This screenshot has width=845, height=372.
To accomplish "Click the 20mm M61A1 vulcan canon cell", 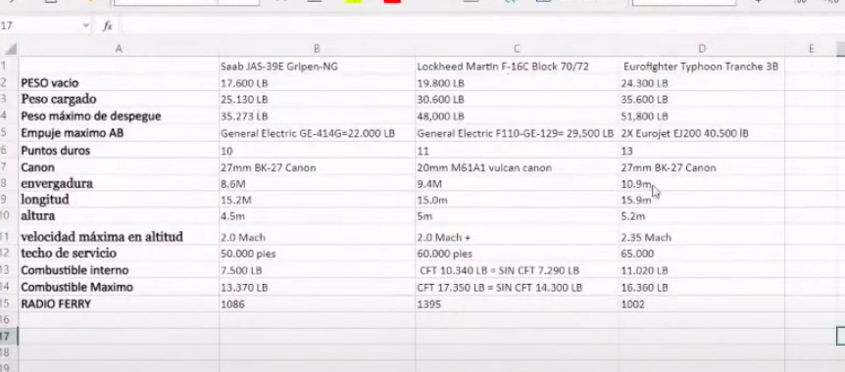I will coord(517,167).
